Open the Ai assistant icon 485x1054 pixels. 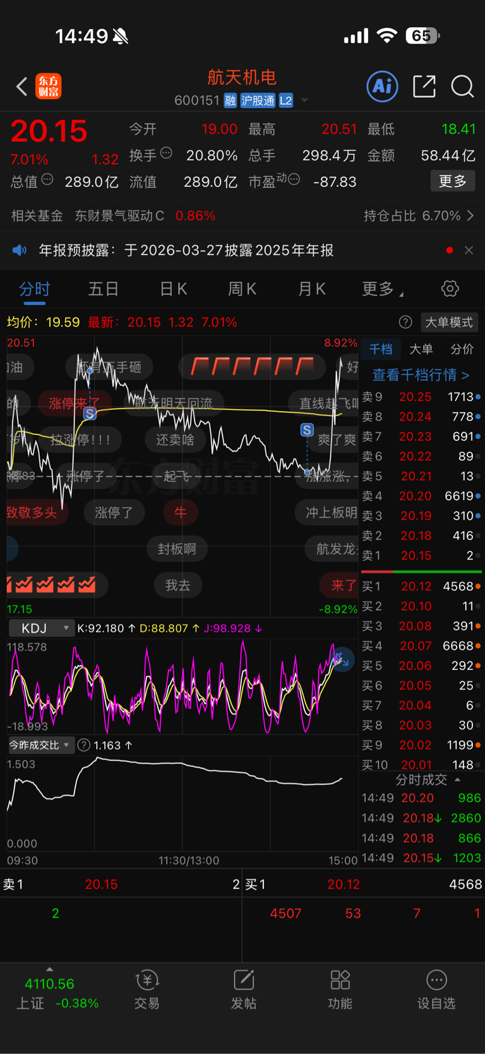pos(382,86)
